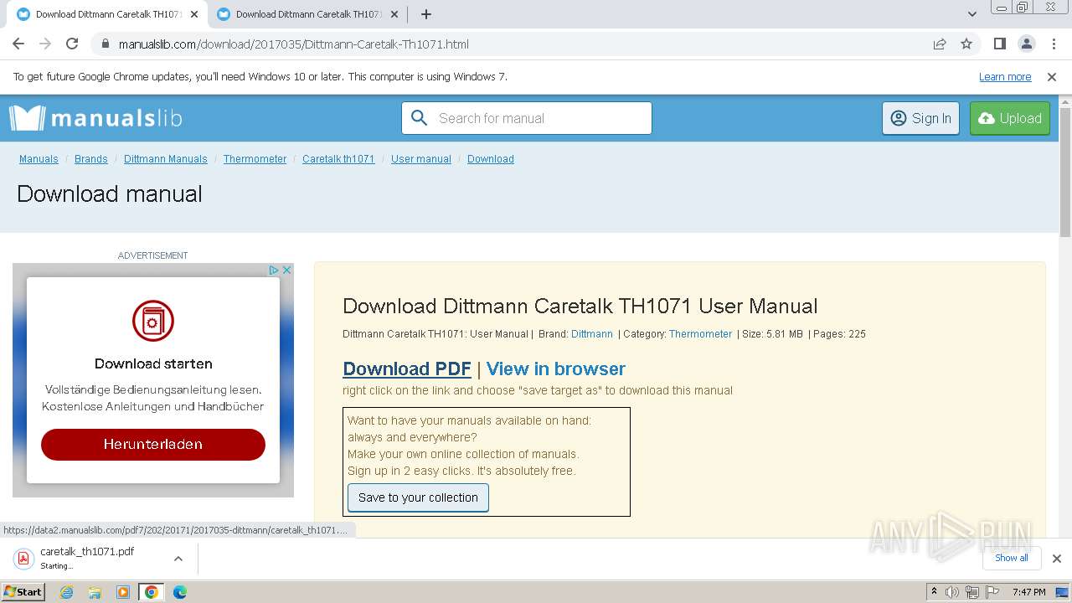Dismiss the Chrome update notification bar
Screen dimensions: 1072x603
point(1052,76)
